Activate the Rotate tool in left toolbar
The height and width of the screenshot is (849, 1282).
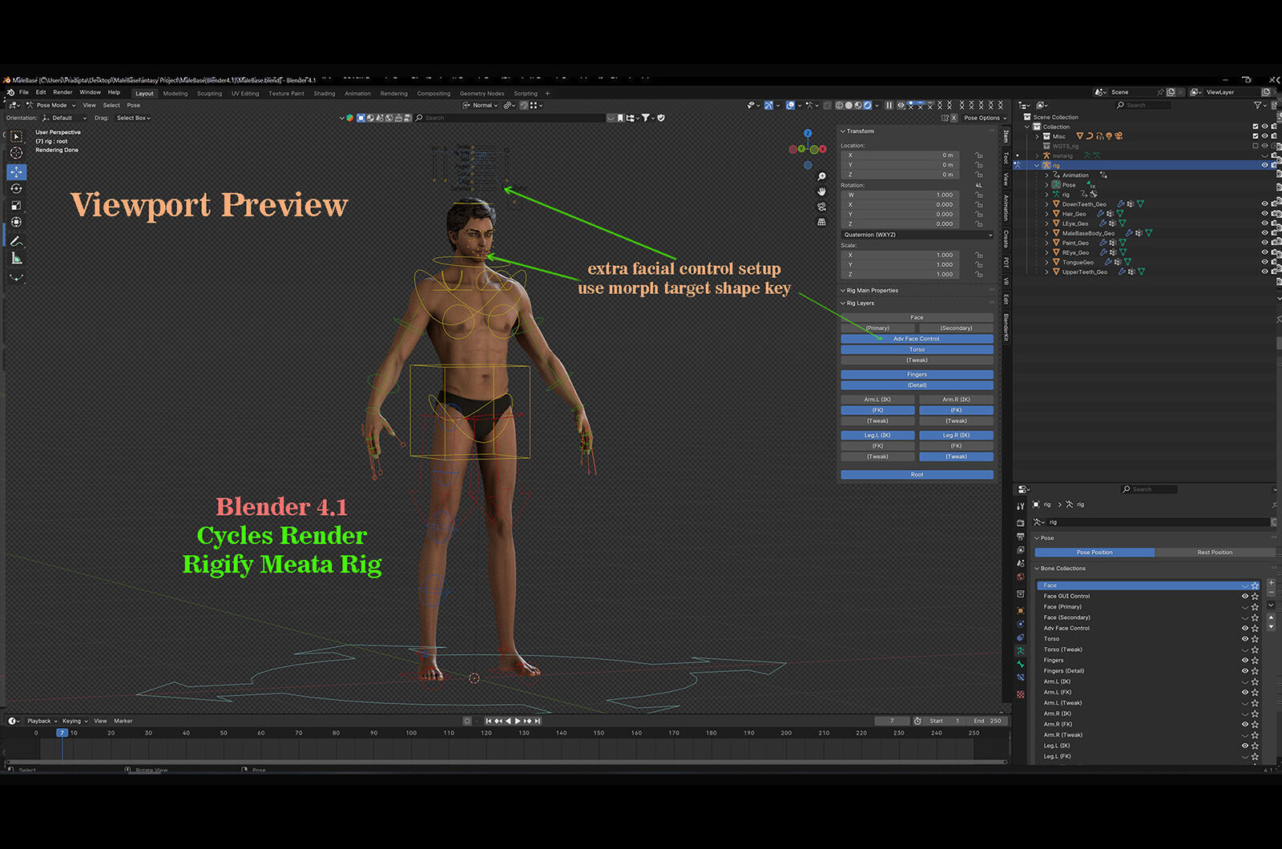click(16, 189)
